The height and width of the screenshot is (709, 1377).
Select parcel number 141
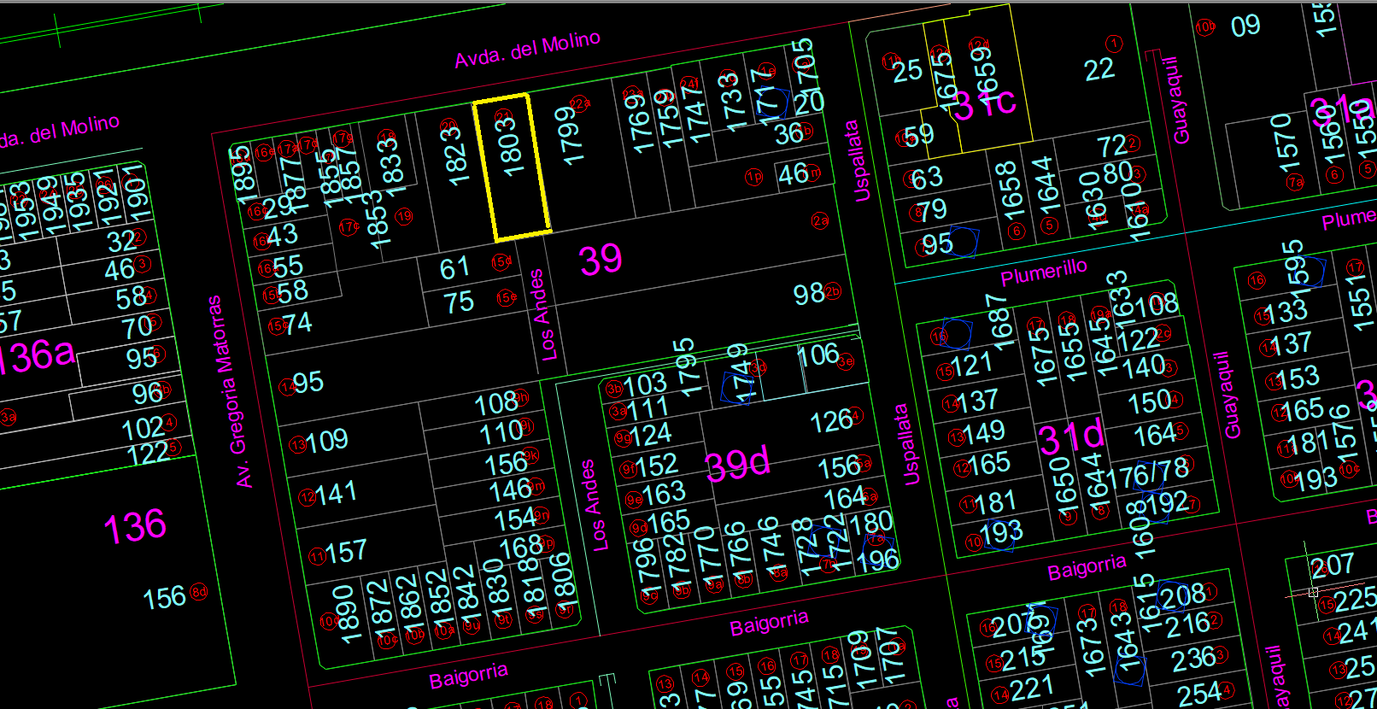pyautogui.click(x=336, y=493)
